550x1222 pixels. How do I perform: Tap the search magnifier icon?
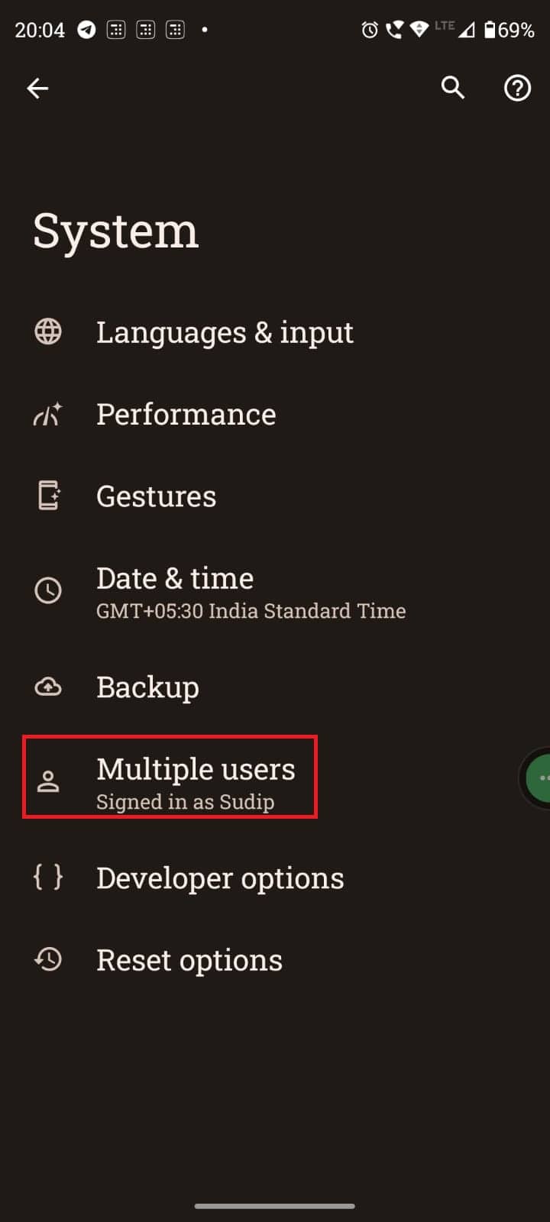(x=453, y=88)
